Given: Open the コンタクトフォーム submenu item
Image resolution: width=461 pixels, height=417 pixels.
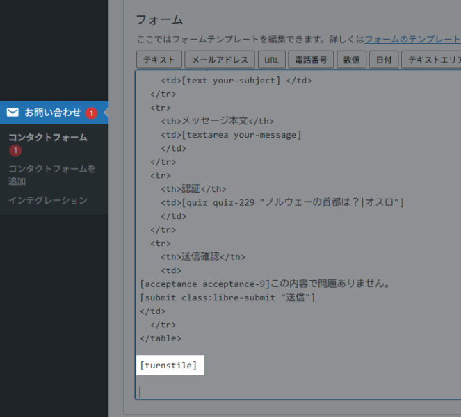Looking at the screenshot, I should tap(48, 137).
